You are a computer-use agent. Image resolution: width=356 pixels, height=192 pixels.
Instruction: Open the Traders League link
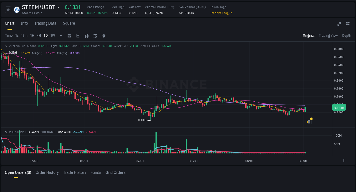coord(221,13)
